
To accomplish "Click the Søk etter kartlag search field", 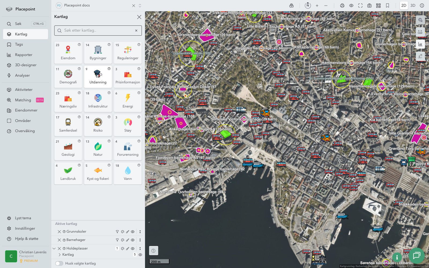I will point(98,31).
